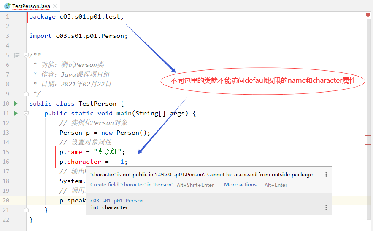Click the red 'name' field on line 15

(74, 152)
